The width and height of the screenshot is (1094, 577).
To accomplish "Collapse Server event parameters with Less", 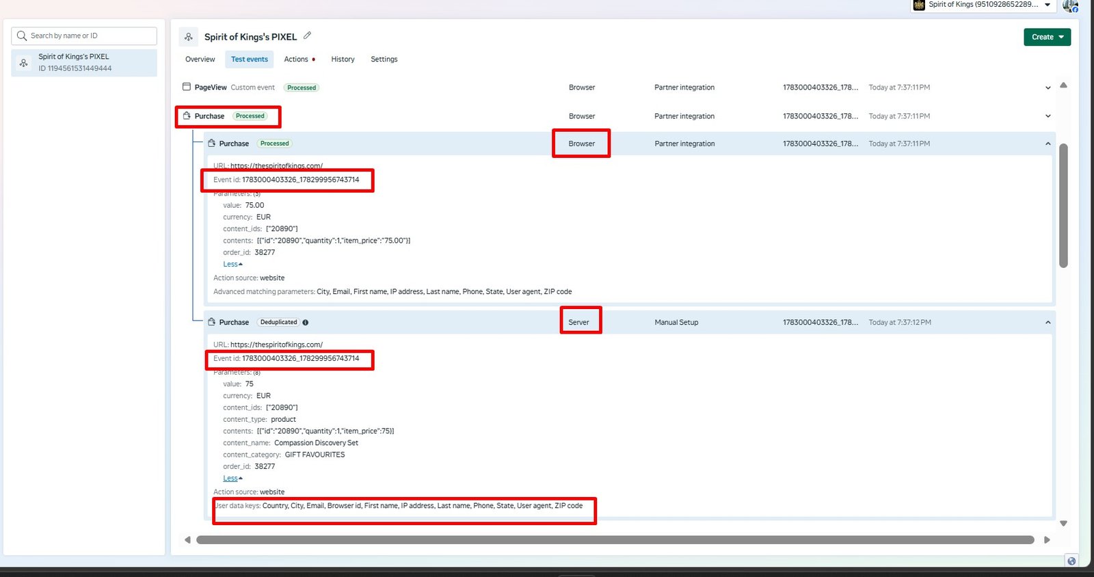I will (x=232, y=479).
